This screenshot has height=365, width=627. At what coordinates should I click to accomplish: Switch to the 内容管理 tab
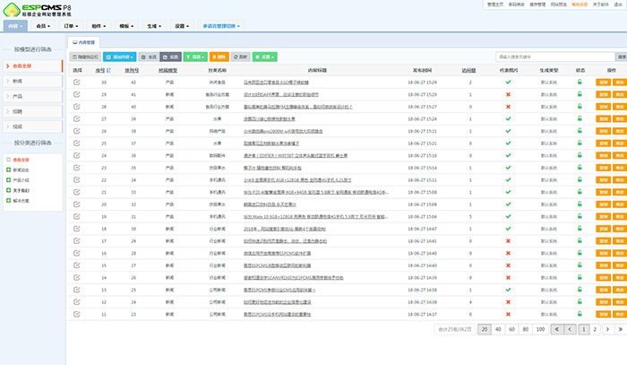pos(86,41)
